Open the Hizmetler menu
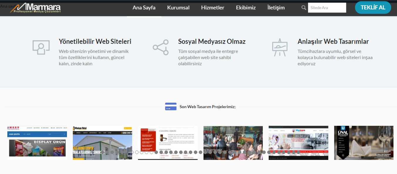This screenshot has width=397, height=174. point(213,8)
